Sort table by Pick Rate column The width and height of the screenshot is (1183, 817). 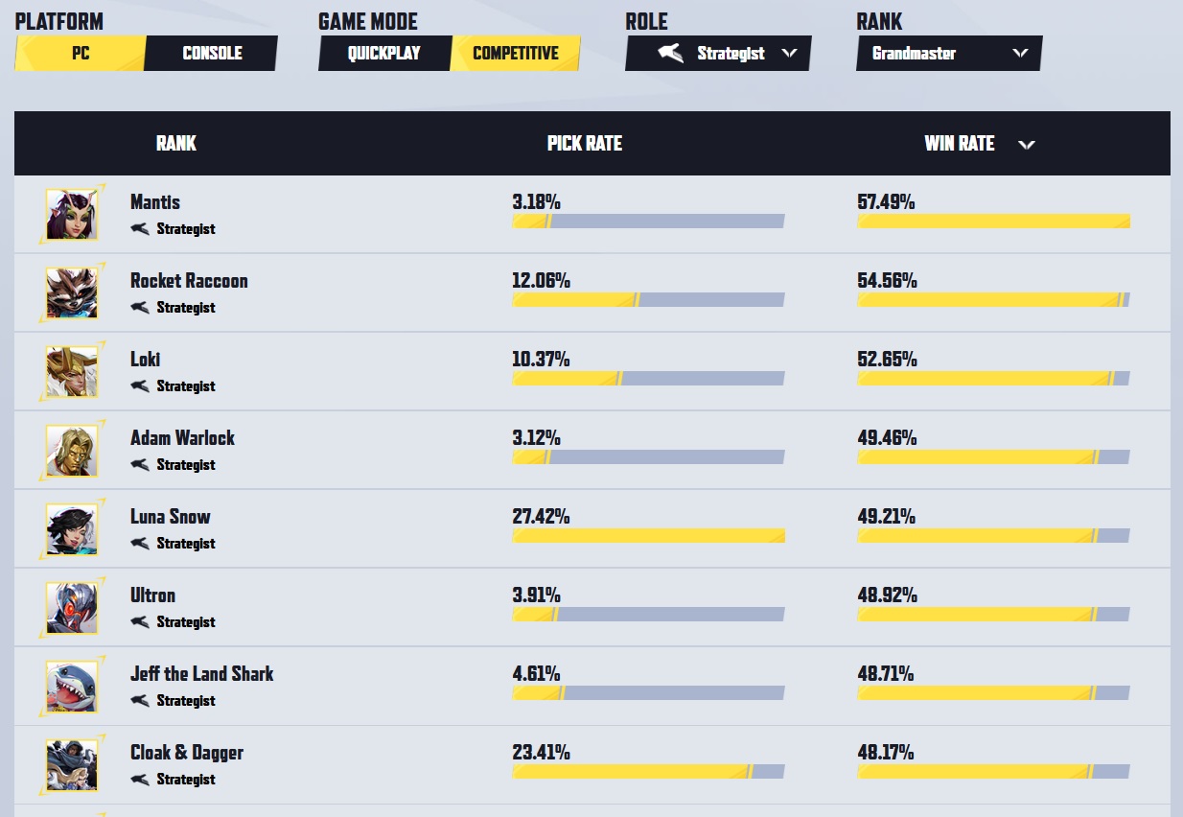tap(585, 144)
